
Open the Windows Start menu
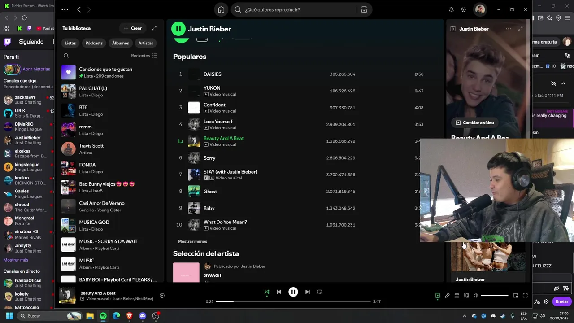click(9, 316)
